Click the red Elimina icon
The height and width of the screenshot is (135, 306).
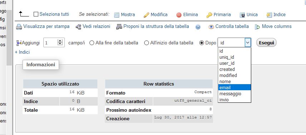click(179, 15)
